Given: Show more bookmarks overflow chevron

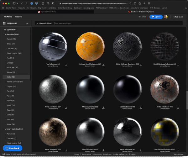Looking at the screenshot, I should coord(186,8).
